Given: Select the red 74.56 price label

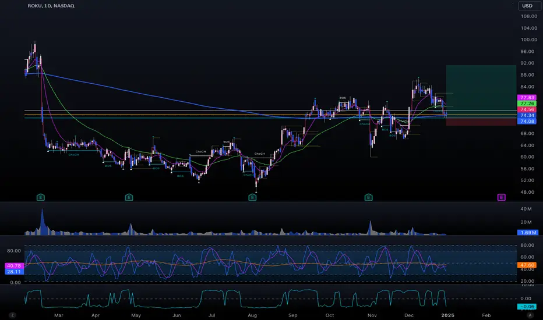Looking at the screenshot, I should point(527,109).
